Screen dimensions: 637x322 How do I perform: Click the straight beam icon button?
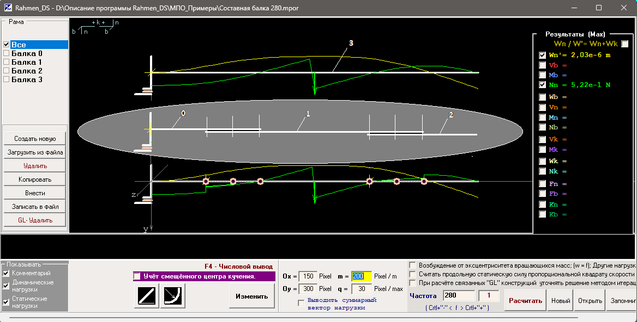tap(147, 296)
